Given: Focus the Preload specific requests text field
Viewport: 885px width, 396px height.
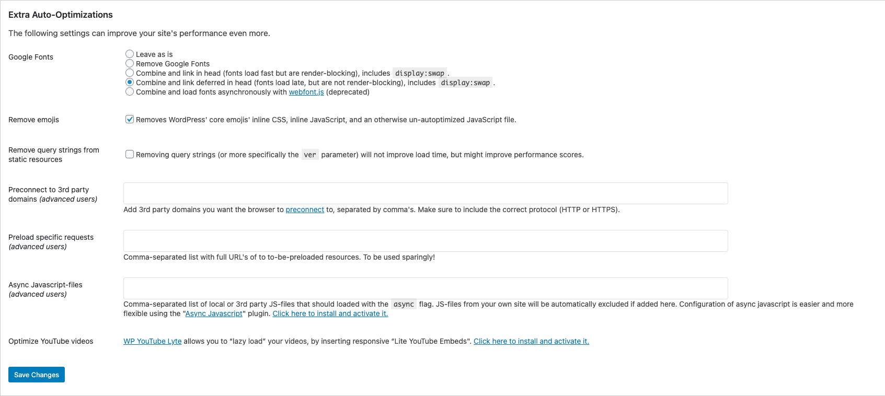Looking at the screenshot, I should click(426, 241).
